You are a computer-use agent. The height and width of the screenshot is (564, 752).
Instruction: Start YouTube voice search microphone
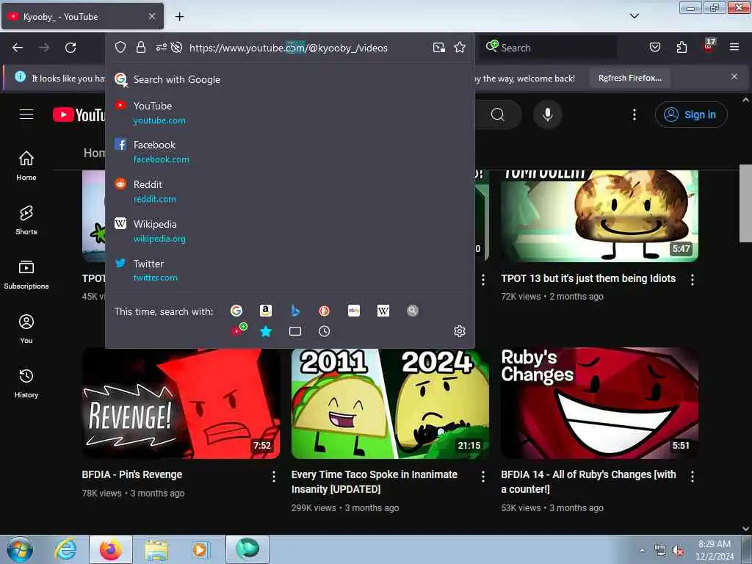tap(548, 115)
